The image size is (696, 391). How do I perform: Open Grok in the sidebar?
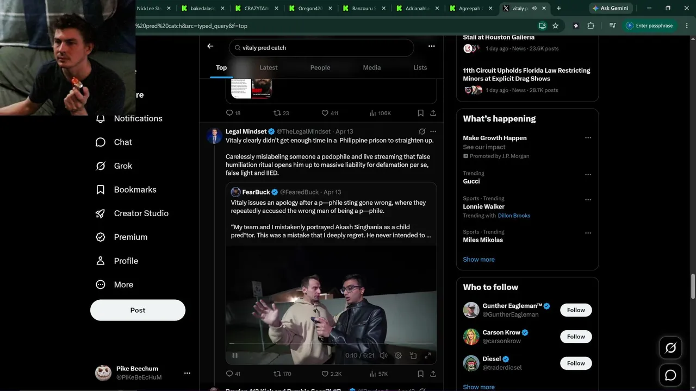(114, 166)
